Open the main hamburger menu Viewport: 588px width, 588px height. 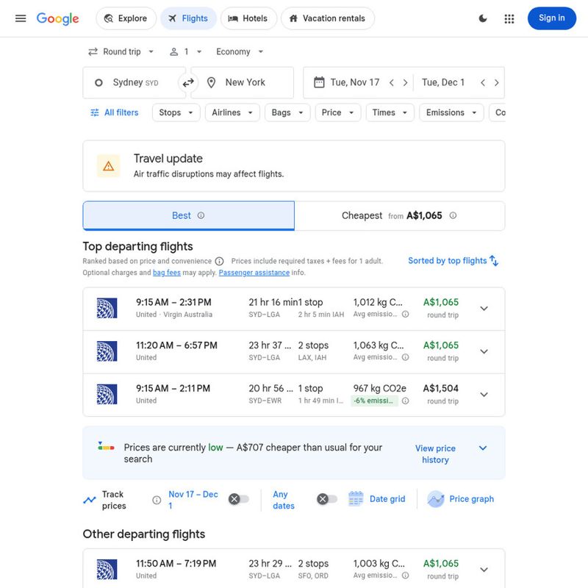[21, 18]
